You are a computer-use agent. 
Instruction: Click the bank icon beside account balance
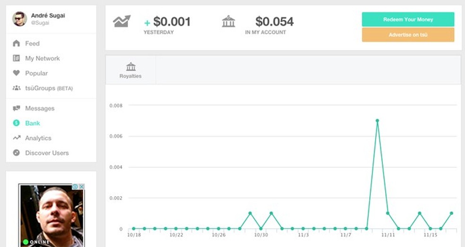pyautogui.click(x=228, y=21)
